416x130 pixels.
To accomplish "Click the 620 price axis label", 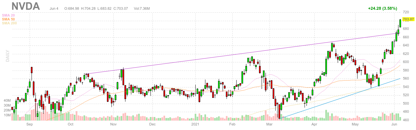I will pyautogui.click(x=406, y=53).
